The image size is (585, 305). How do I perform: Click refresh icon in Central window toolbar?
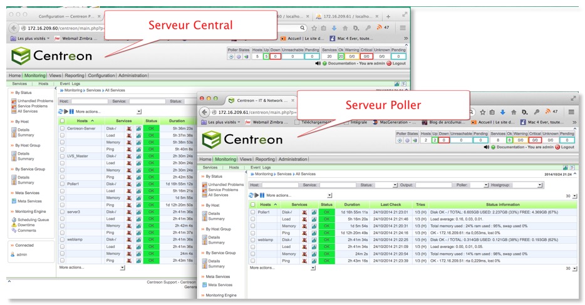(60, 111)
